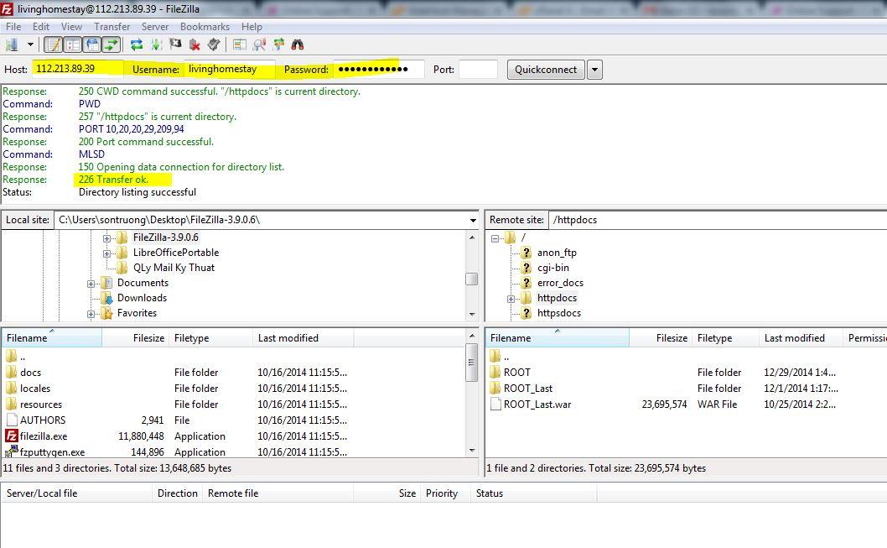Click the local tree scrollbar thumb
Viewport: 887px width, 548px height.
[471, 279]
